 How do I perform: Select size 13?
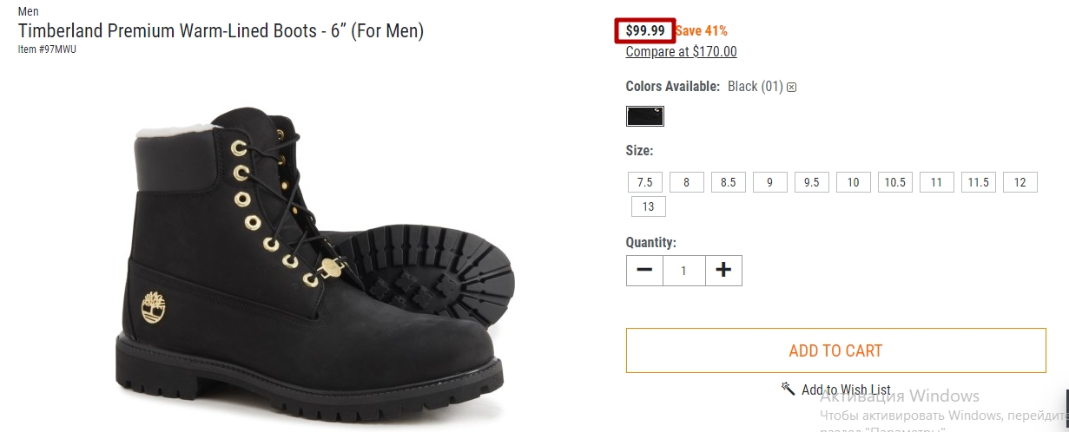click(x=649, y=206)
